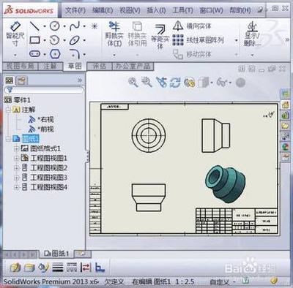
Task: Open the FeatureManager design tree tab
Action: (10, 80)
